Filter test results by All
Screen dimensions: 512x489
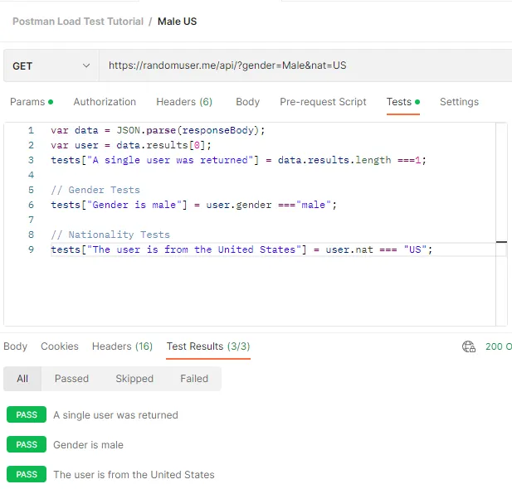pyautogui.click(x=22, y=379)
